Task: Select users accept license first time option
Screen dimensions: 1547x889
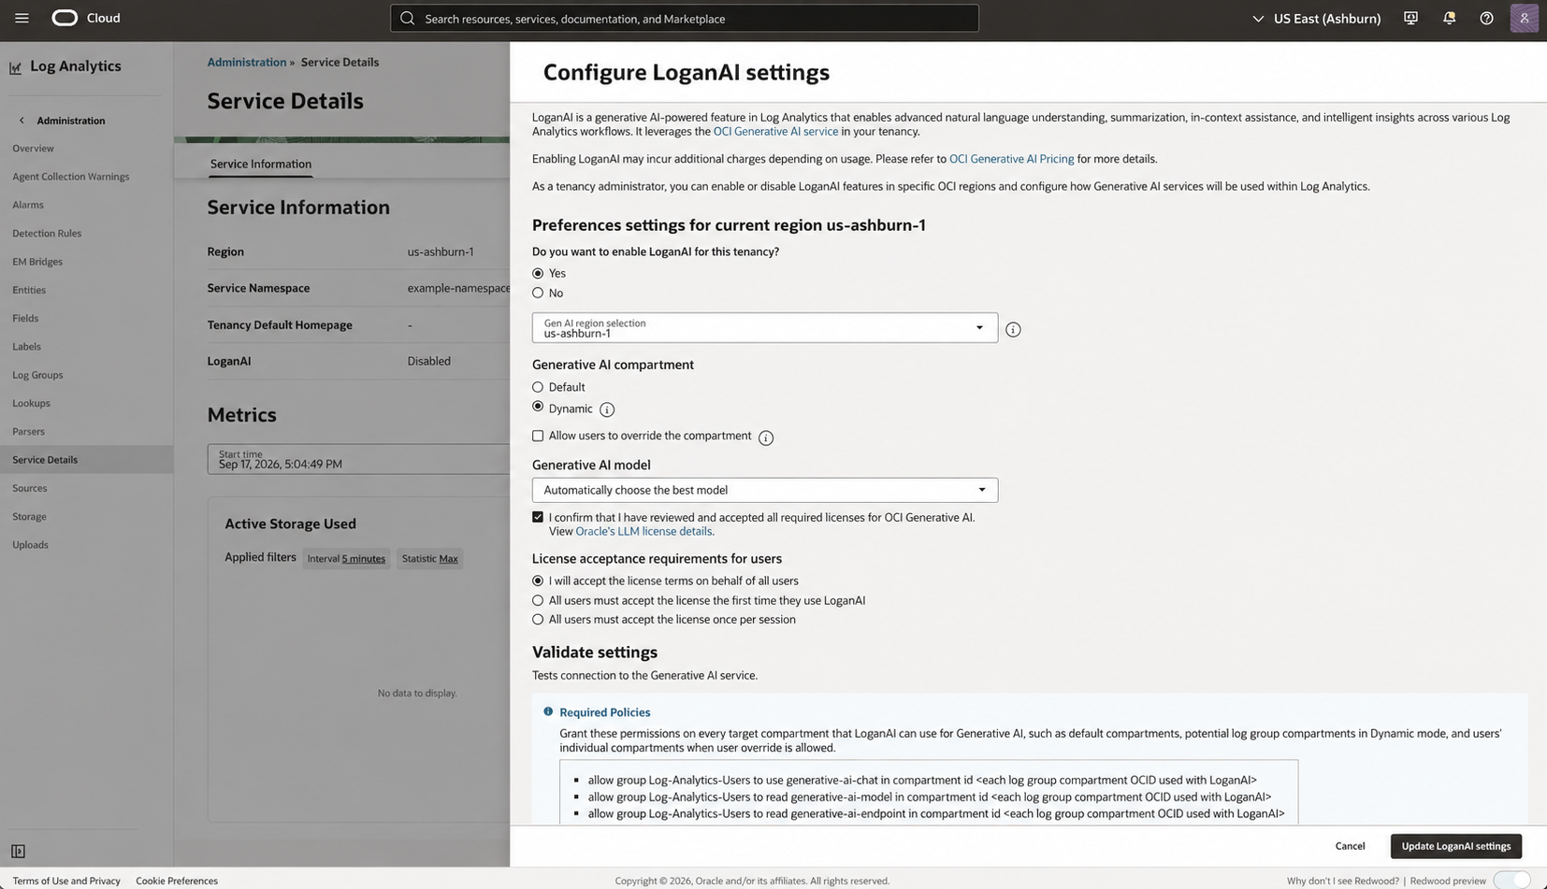Action: (538, 600)
